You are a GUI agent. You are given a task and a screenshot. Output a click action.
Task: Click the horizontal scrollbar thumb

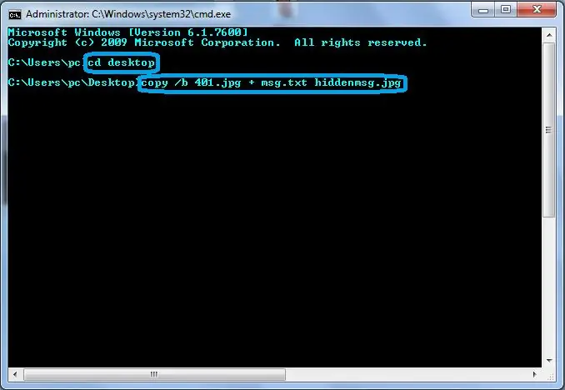[154, 374]
